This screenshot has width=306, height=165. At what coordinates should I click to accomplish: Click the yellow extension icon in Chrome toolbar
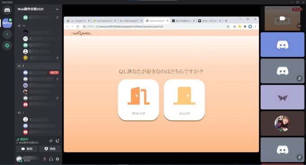[x=240, y=27]
